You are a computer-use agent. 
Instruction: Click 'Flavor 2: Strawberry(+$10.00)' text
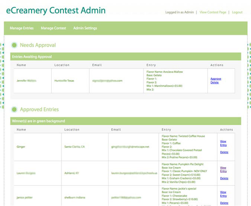(x=180, y=199)
